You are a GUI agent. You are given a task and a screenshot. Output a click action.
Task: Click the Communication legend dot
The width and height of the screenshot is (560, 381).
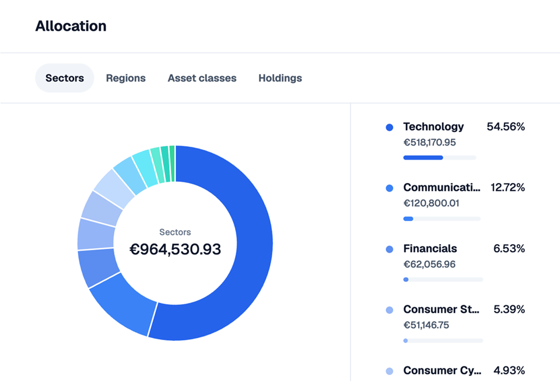pyautogui.click(x=390, y=188)
